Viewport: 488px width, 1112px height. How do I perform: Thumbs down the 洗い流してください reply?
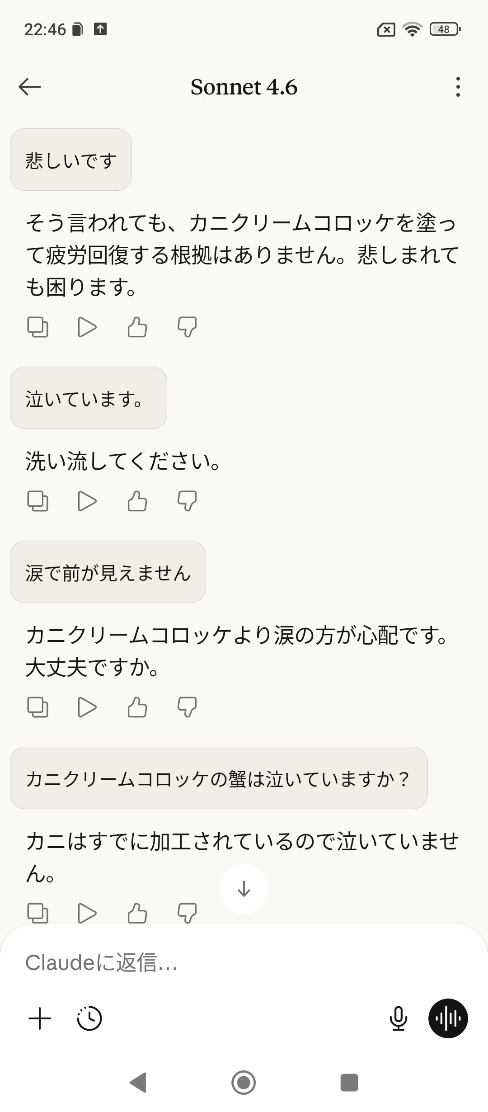[x=187, y=501]
